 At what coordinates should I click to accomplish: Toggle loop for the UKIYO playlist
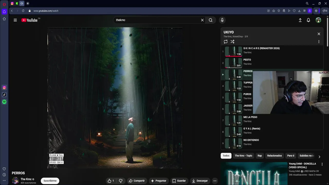pyautogui.click(x=226, y=42)
